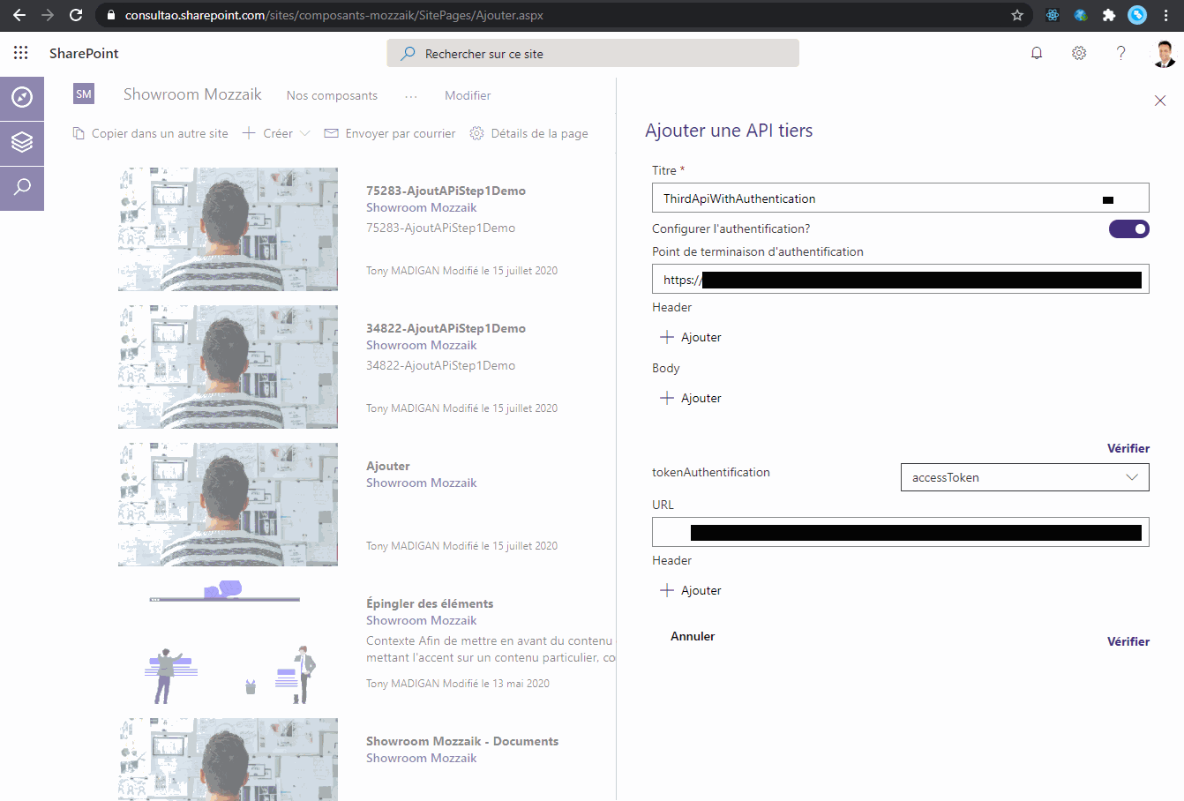Click the globe extension icon in browser toolbar
Image resolution: width=1184 pixels, height=801 pixels.
point(1081,15)
